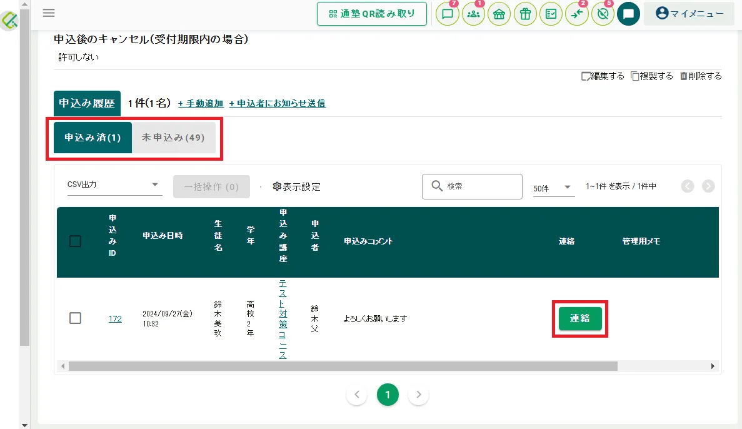Click the crossed-out circle icon with badge 5
The width and height of the screenshot is (742, 429).
pyautogui.click(x=603, y=14)
